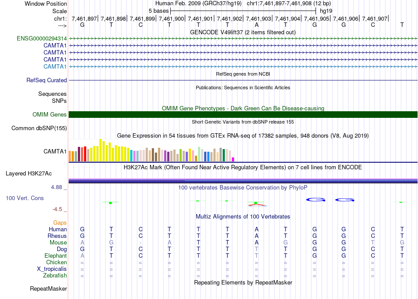
Task: Select the Human species label
Action: [x=58, y=229]
